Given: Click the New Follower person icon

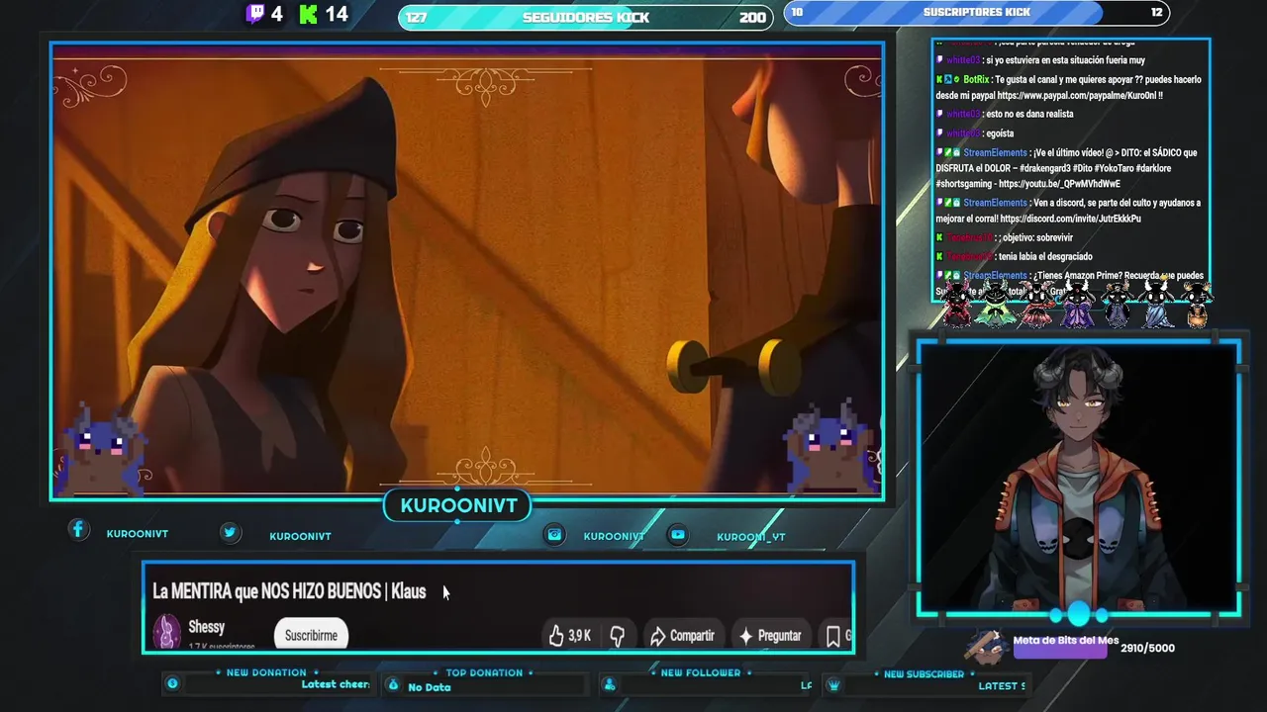Looking at the screenshot, I should [609, 684].
